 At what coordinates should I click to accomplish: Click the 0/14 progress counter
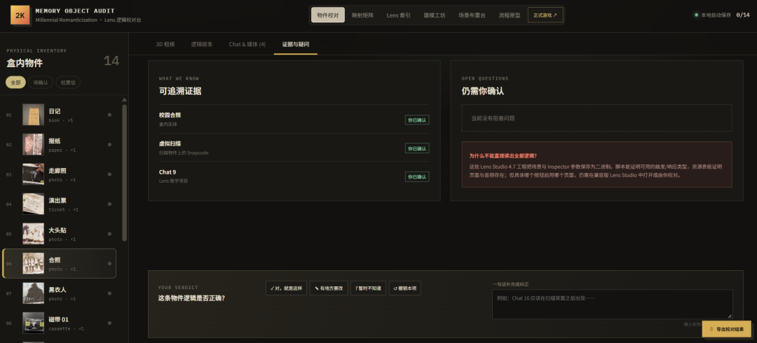point(743,15)
